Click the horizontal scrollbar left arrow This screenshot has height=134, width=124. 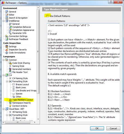pos(3,122)
